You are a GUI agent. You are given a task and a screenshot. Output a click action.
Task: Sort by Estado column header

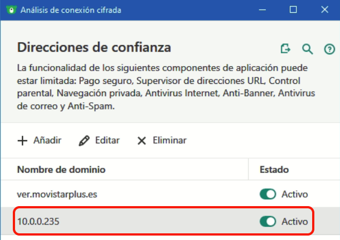(274, 169)
